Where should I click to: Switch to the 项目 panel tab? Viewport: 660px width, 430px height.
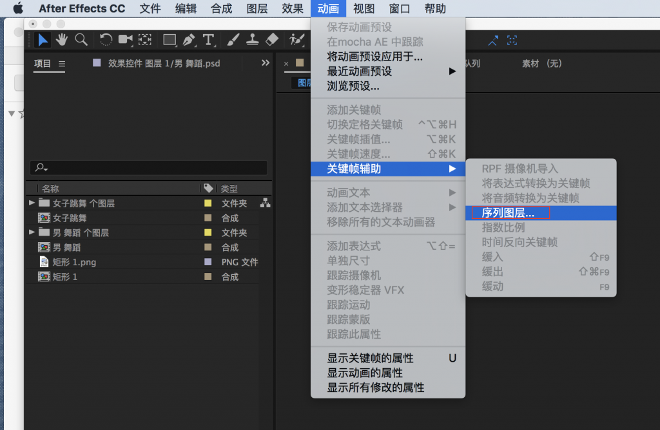[x=43, y=64]
